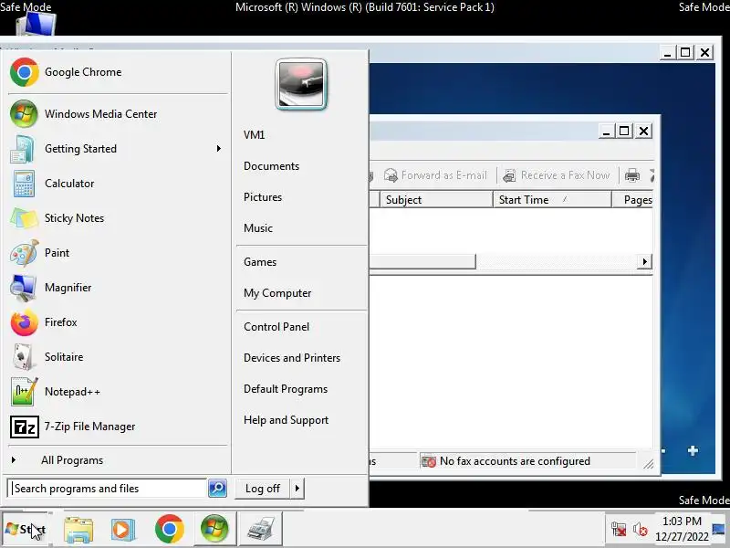Open Windows Media Center from Start menu
The width and height of the screenshot is (730, 548).
coord(119,113)
